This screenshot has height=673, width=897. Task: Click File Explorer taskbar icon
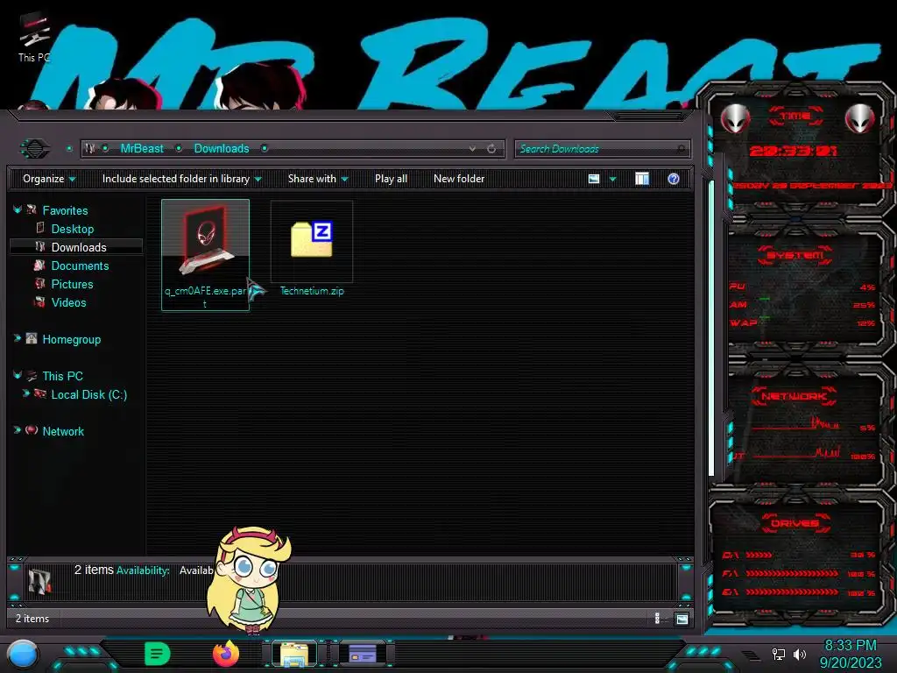pos(294,654)
